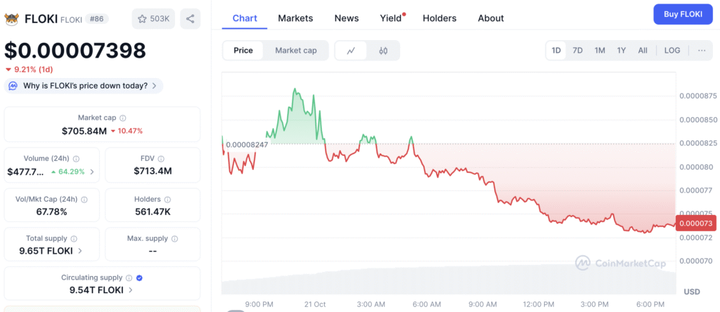Expand the Volume (24h) details chevron
Image resolution: width=720 pixels, height=312 pixels.
93,171
